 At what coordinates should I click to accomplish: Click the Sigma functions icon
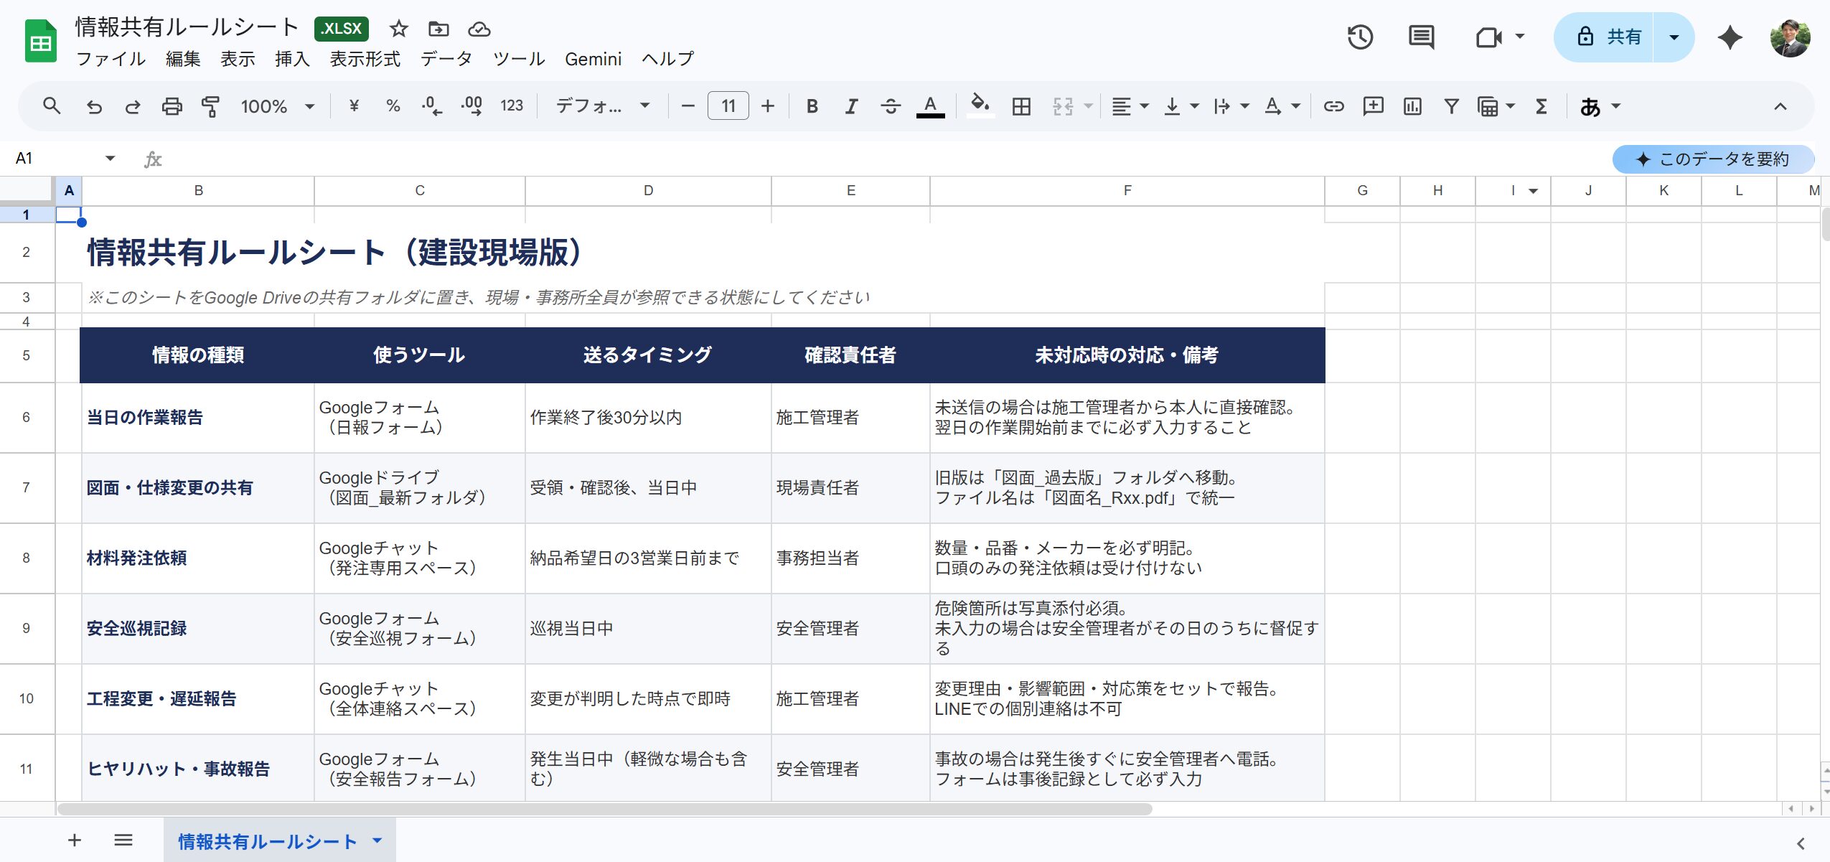pyautogui.click(x=1541, y=106)
